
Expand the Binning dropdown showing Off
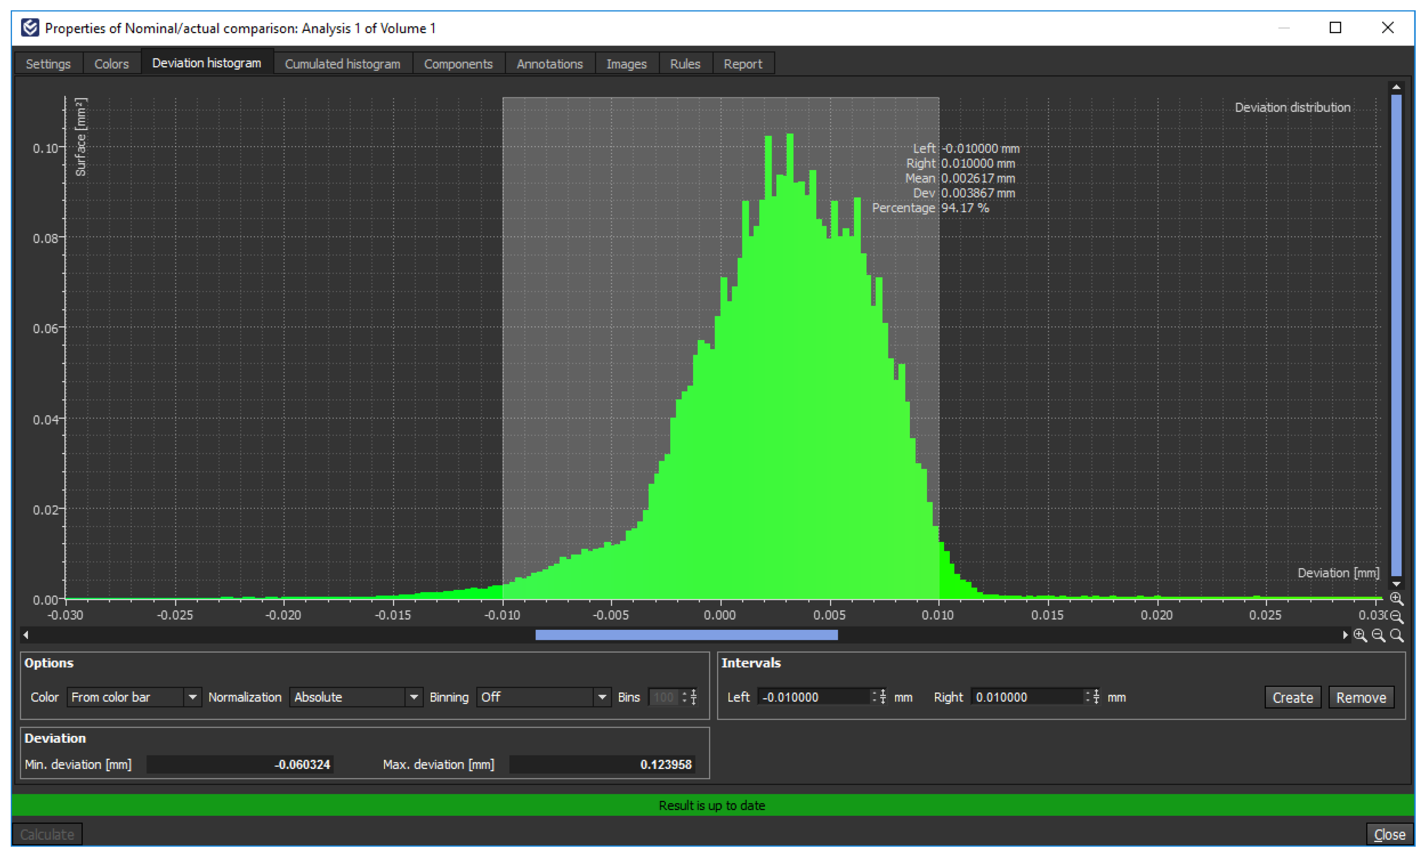543,697
